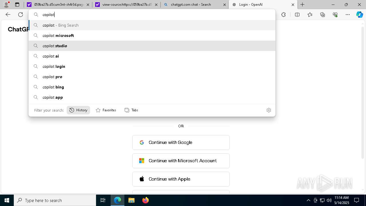Choose the copilot pro suggestion
This screenshot has height=206, width=366.
tap(152, 77)
